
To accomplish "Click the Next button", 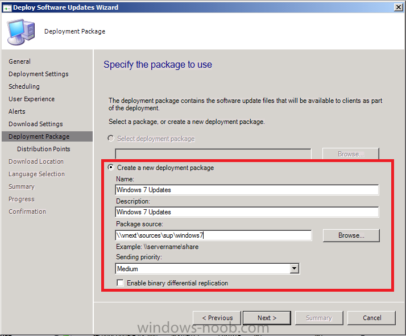I will 267,318.
